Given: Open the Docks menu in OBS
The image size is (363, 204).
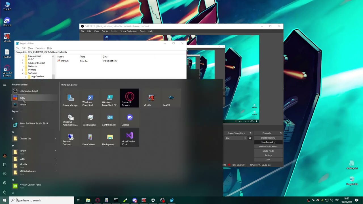Looking at the screenshot, I should point(105,31).
